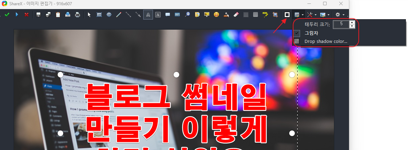Click the upload image icon
This screenshot has height=150, width=408.
pos(68,15)
